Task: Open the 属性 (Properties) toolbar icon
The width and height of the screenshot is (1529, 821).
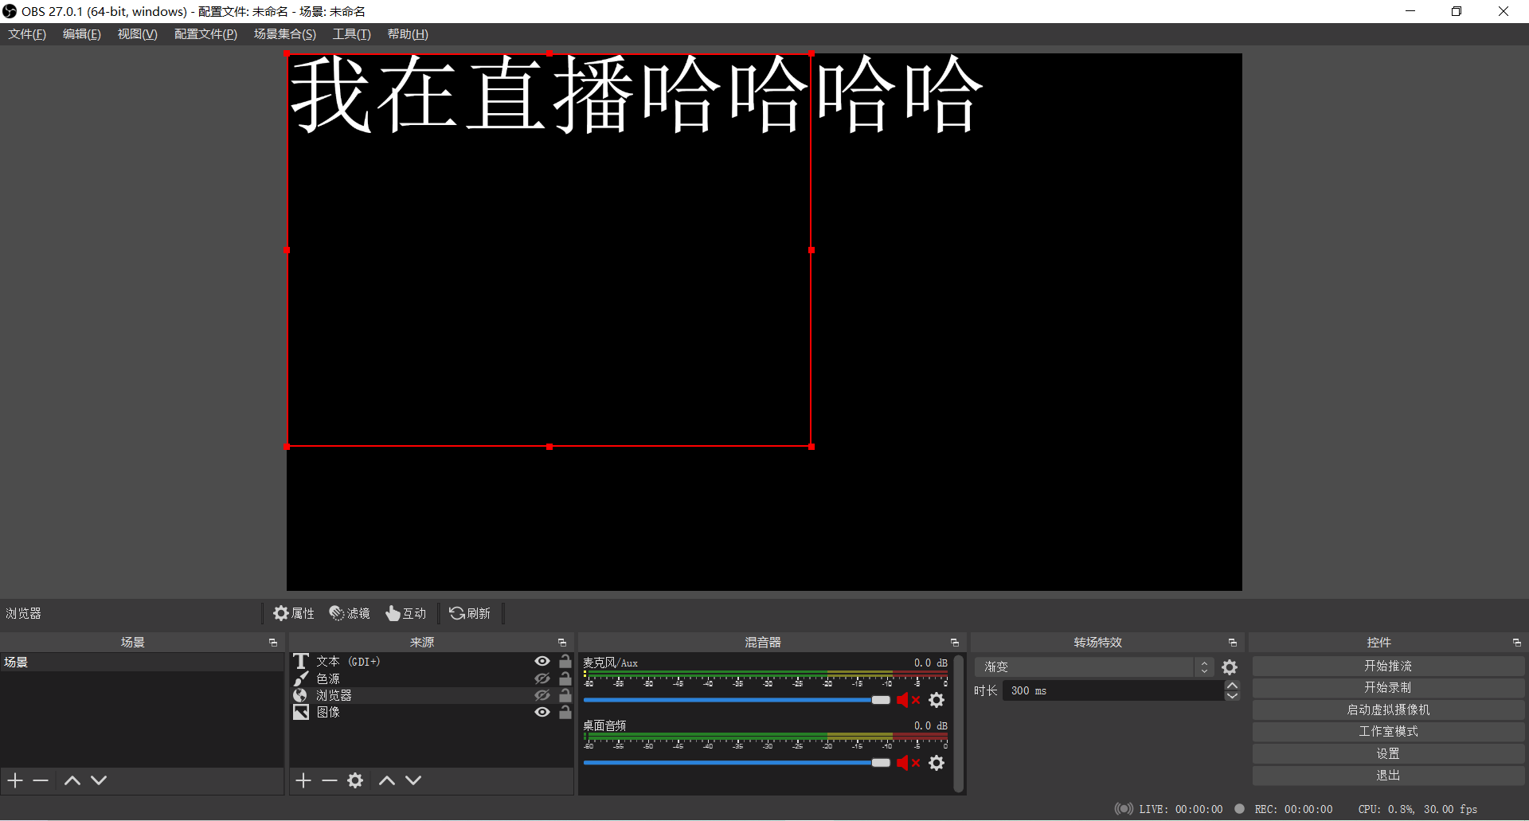Action: pyautogui.click(x=293, y=613)
